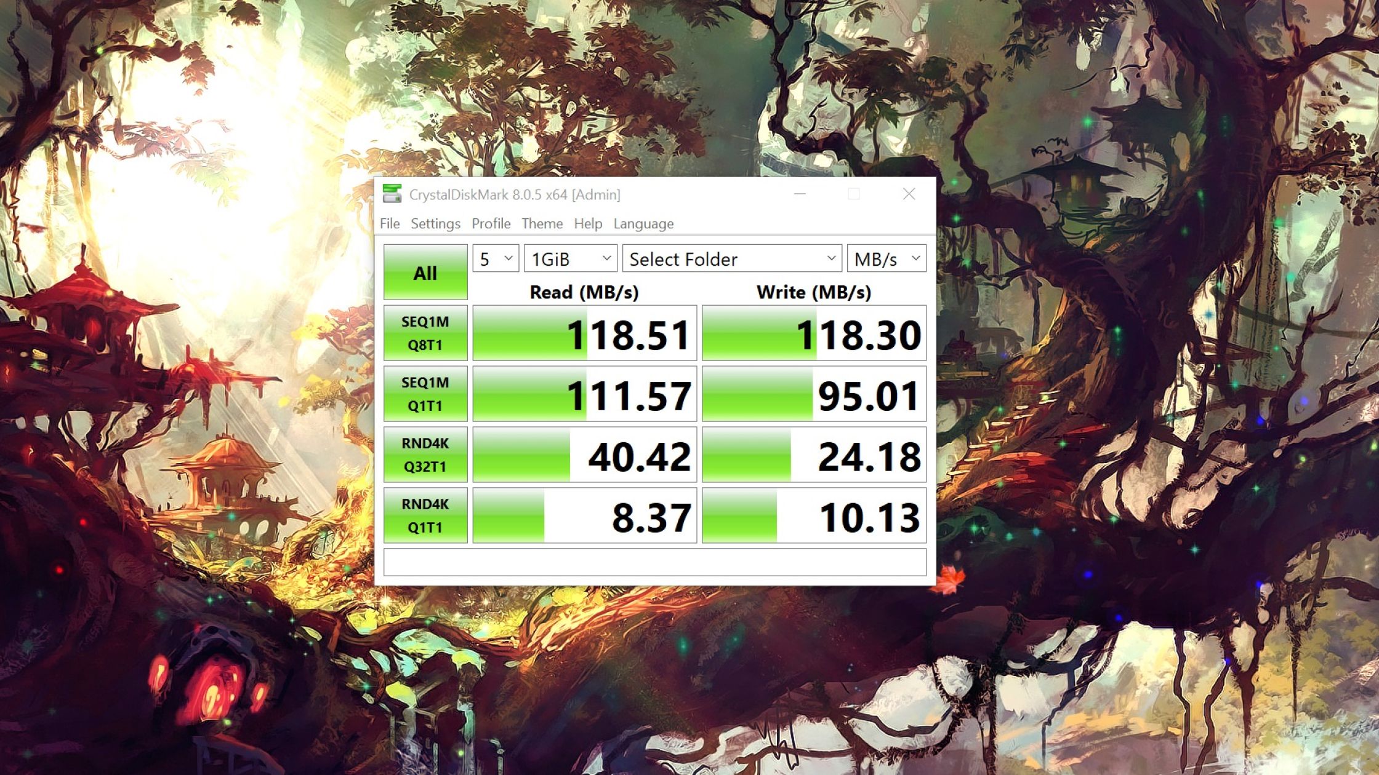
Task: Open the Help menu
Action: [x=588, y=223]
